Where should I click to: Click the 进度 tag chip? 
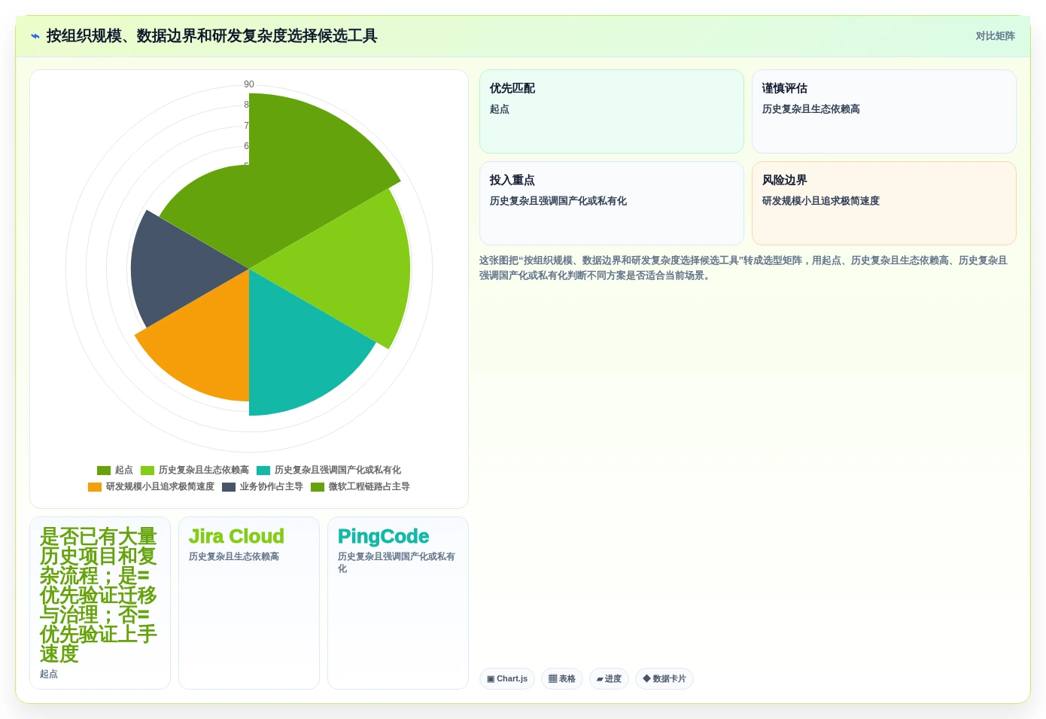click(609, 679)
